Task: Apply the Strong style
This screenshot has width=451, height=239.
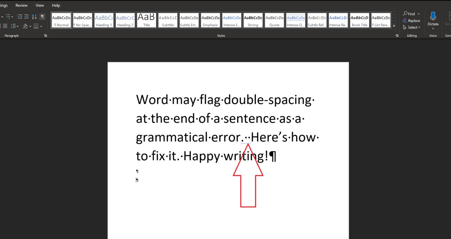Action: click(x=253, y=20)
